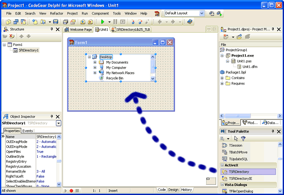Screen dimensions: 284x195
Task: Click the directory tree vertical scrollbar thumb
Action: pyautogui.click(x=153, y=66)
